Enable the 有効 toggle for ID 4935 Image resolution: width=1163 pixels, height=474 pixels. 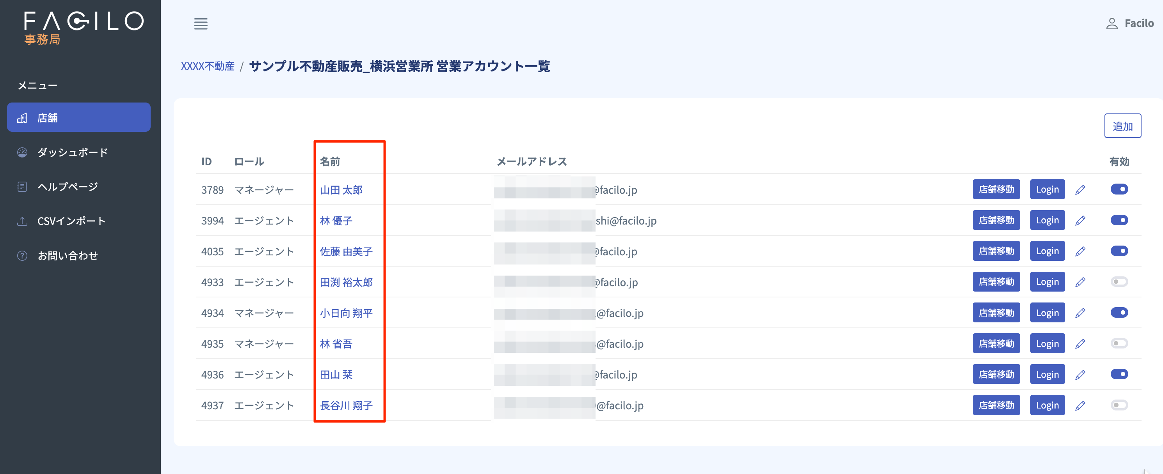pos(1119,343)
